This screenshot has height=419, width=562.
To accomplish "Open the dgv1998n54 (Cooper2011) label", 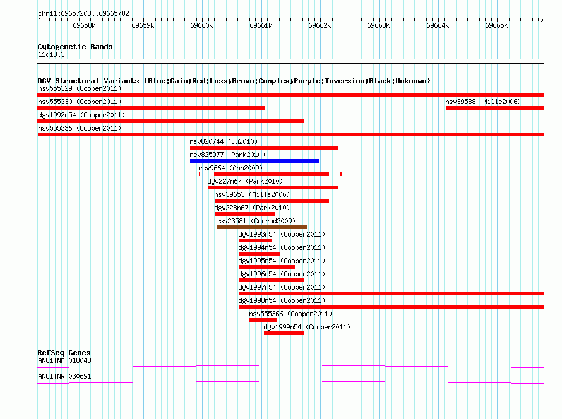I will click(282, 300).
